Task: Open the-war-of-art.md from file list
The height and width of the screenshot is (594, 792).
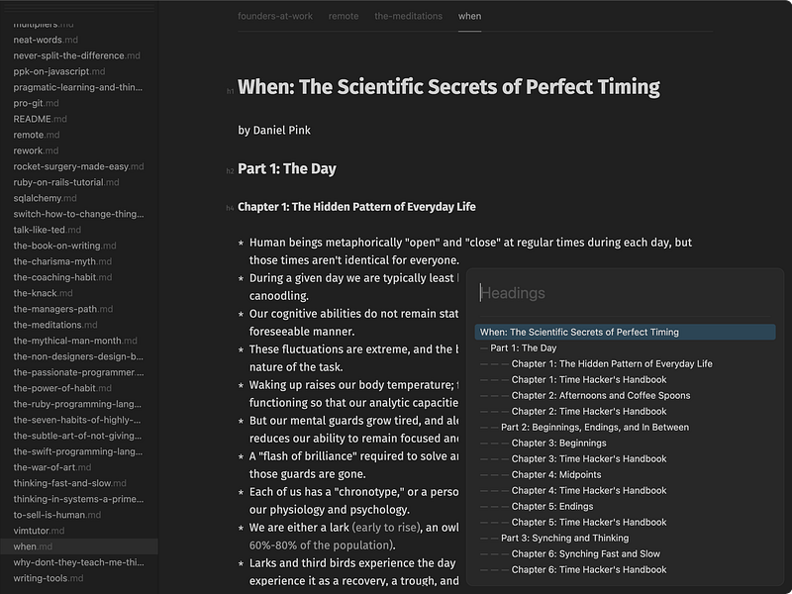Action: point(49,467)
